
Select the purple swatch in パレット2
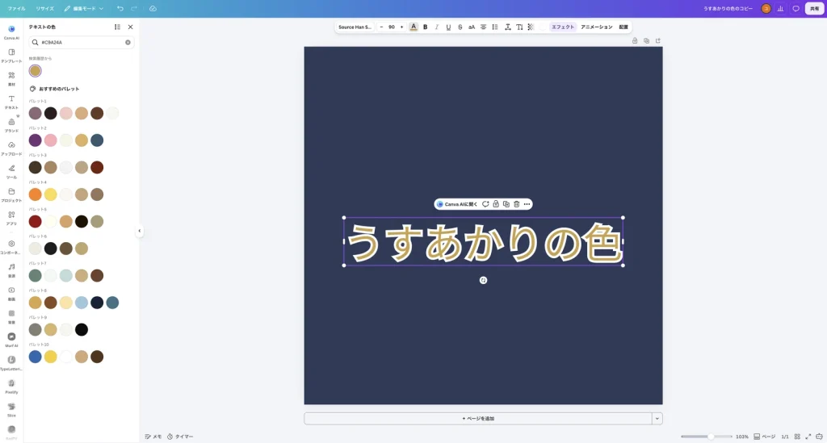[x=36, y=140]
